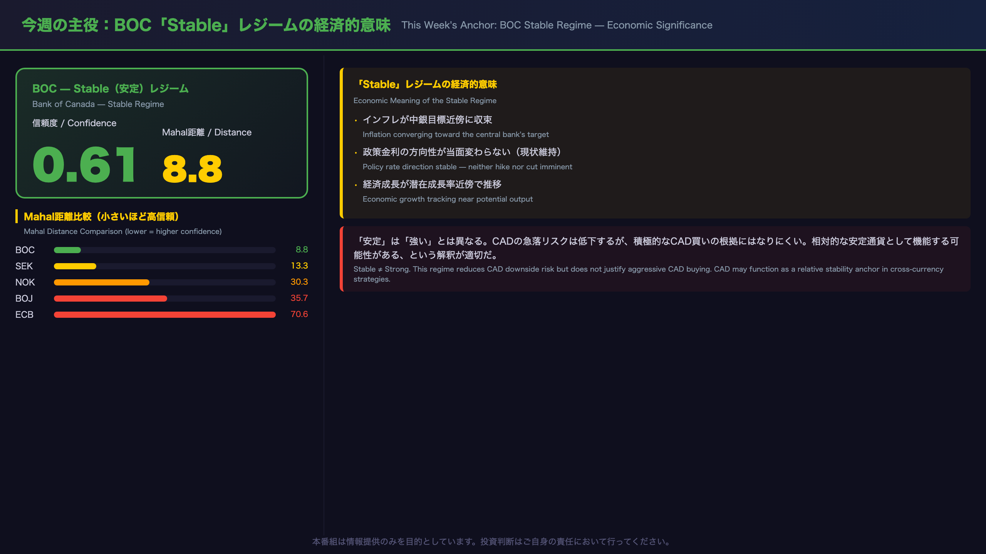
Task: Click the BOC — Stable（安定）レジーム card title
Action: 111,88
